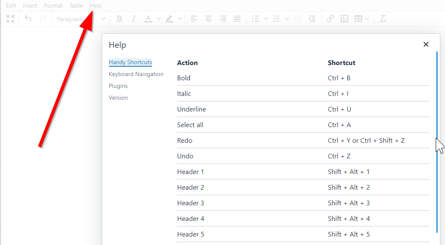The height and width of the screenshot is (245, 445).
Task: Open the Insert menu
Action: [x=30, y=5]
